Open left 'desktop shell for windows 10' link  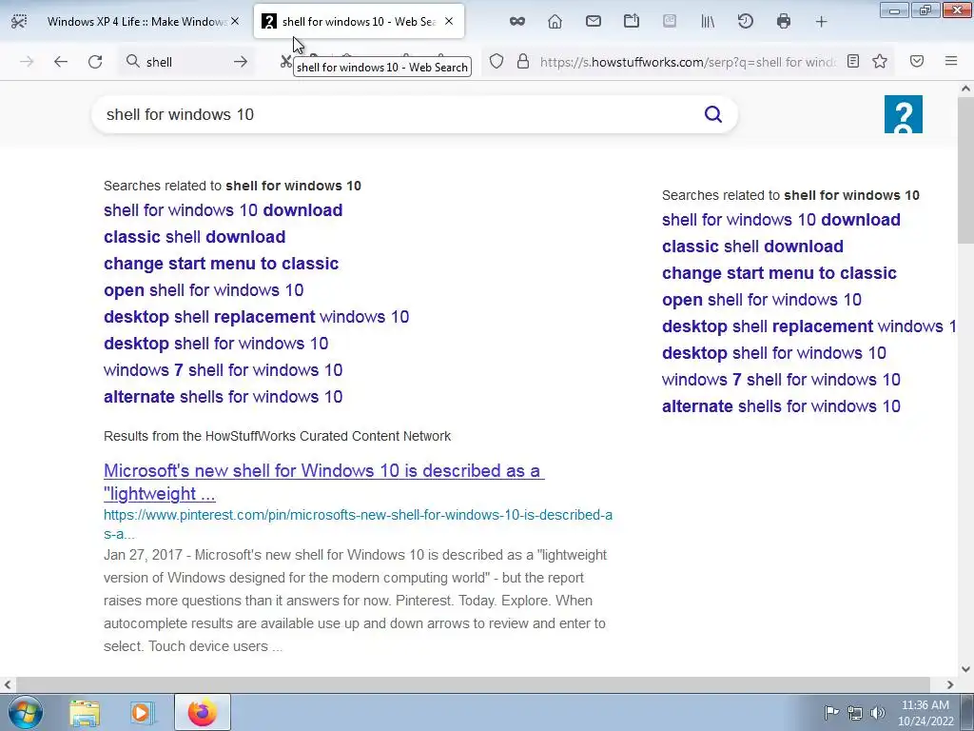[216, 344]
